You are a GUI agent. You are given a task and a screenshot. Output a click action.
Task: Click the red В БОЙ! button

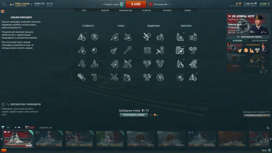[x=136, y=4]
